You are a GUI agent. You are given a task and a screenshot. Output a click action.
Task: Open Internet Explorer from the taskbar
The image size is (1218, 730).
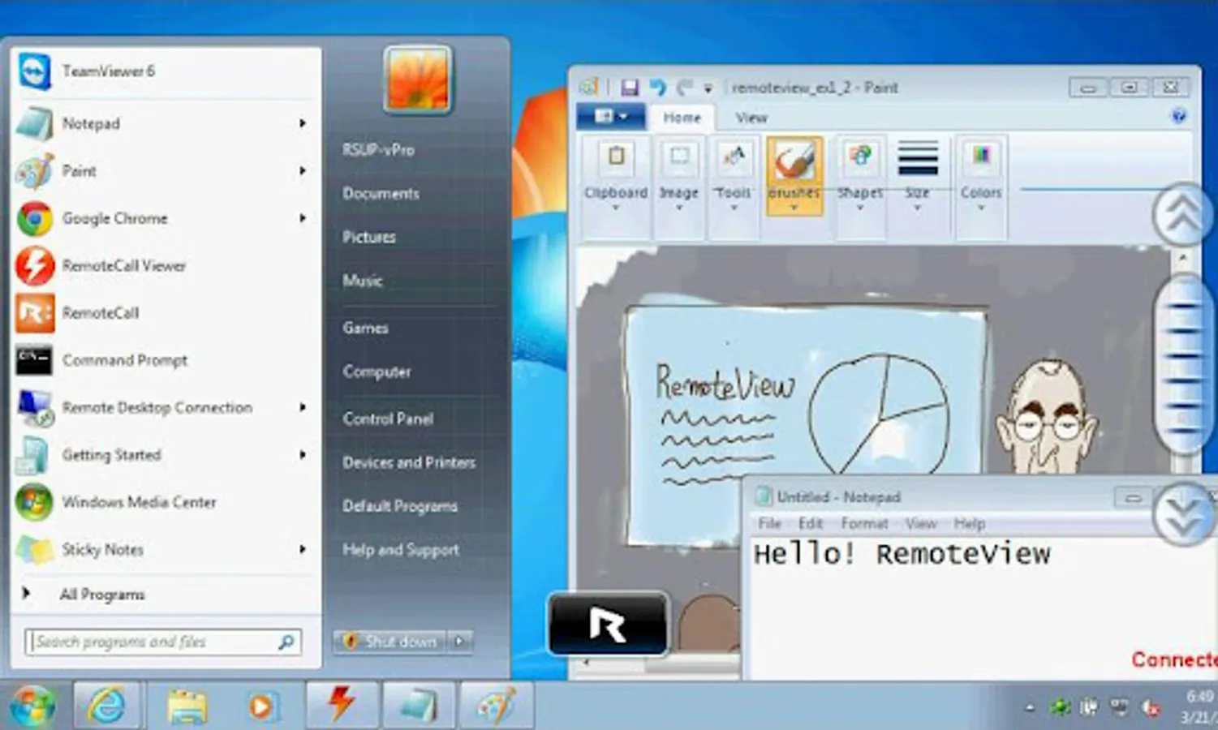pos(107,706)
